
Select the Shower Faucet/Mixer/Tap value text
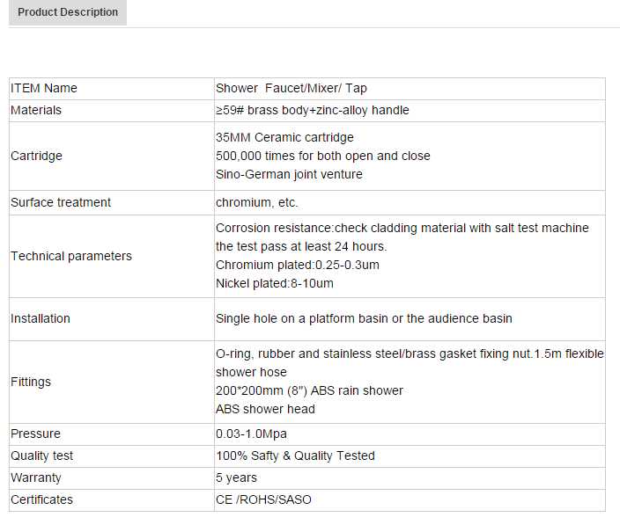(292, 88)
